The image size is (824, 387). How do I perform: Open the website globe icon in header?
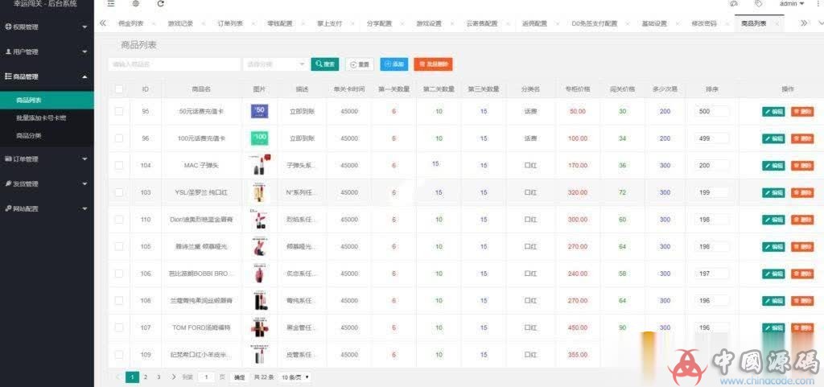tap(136, 4)
